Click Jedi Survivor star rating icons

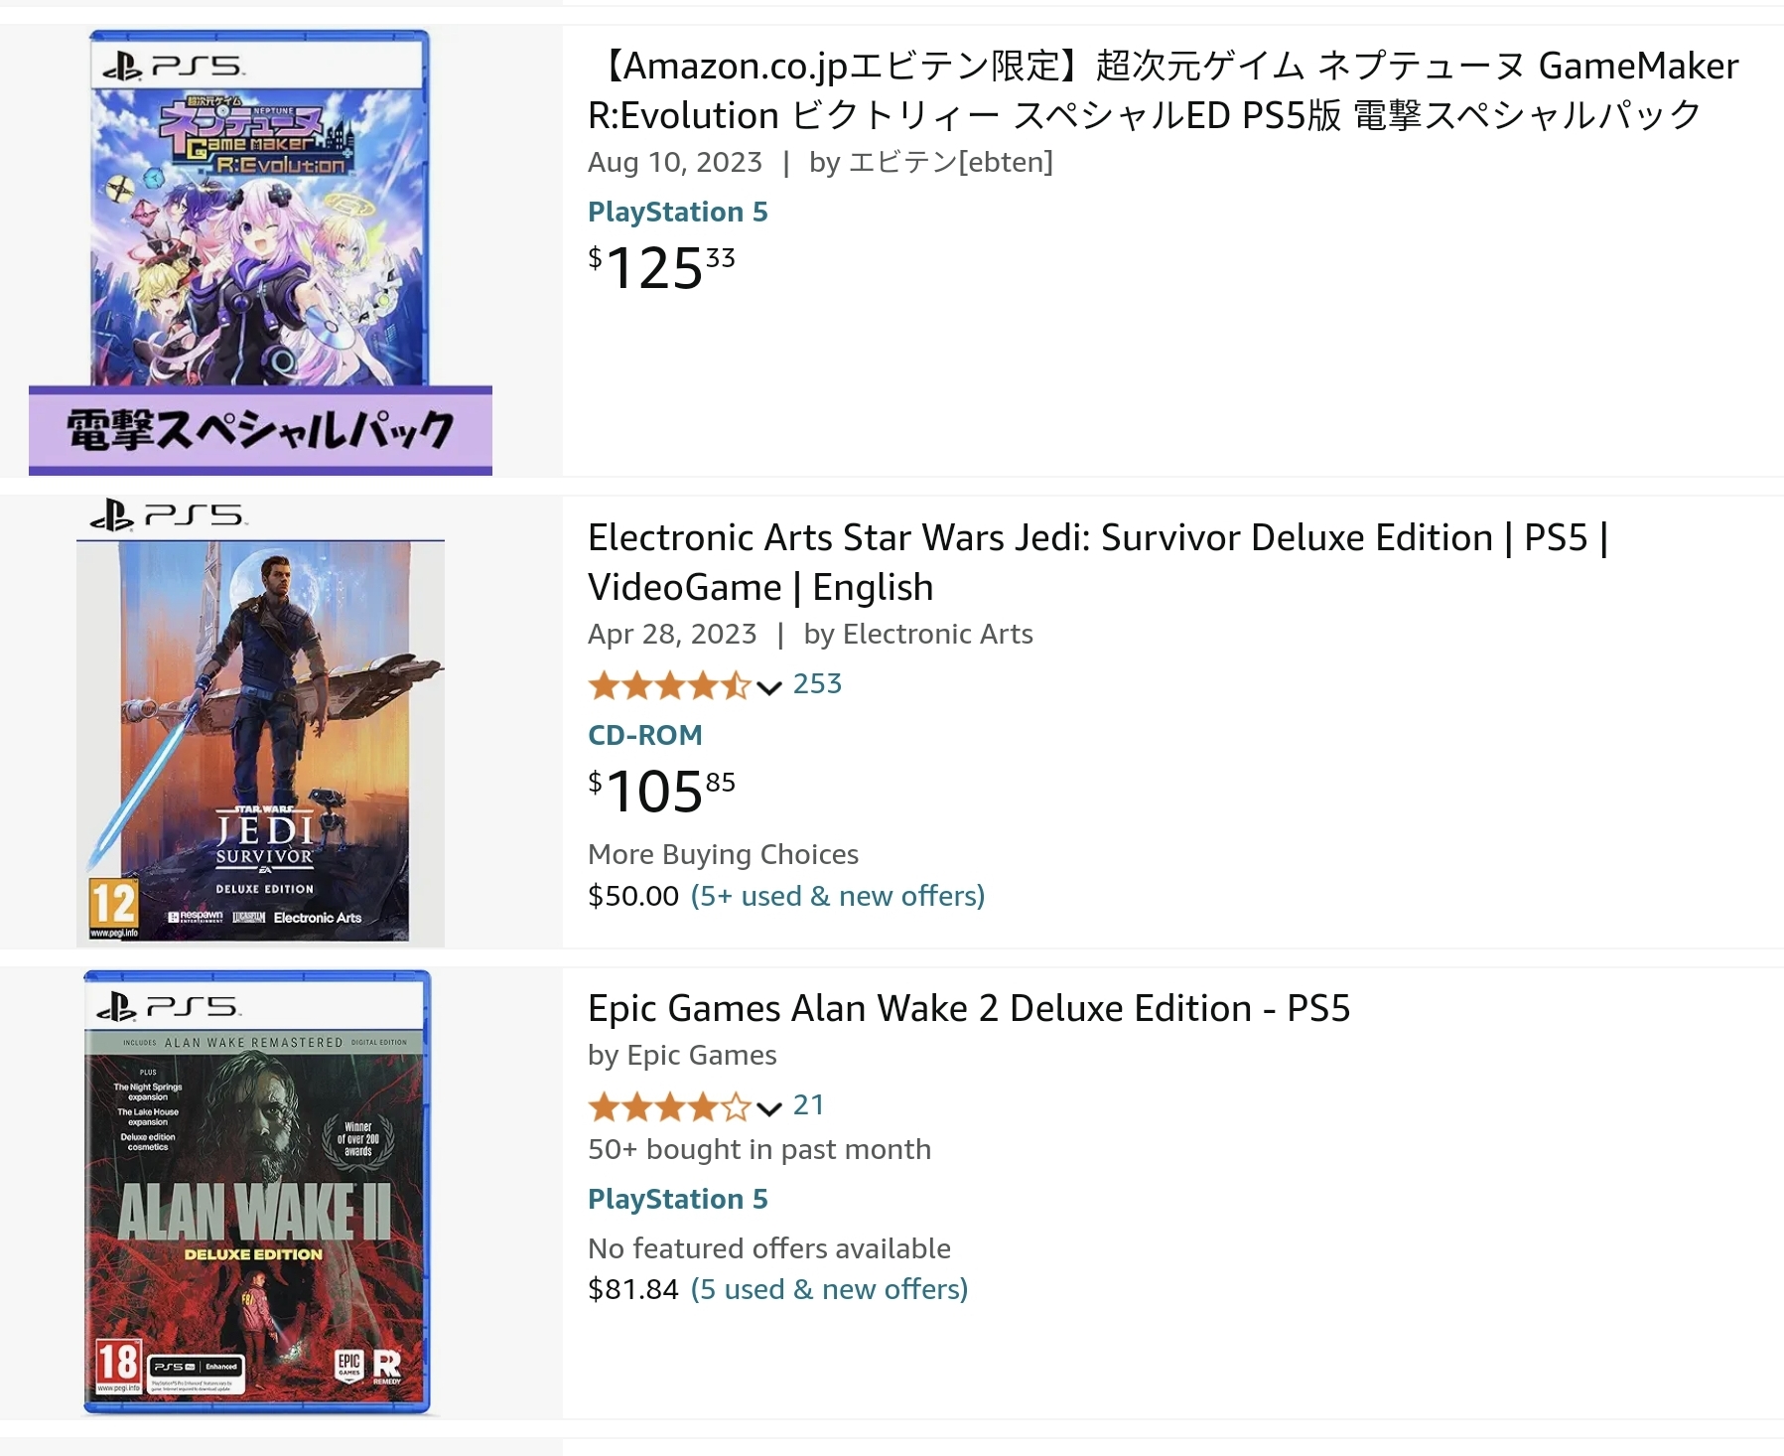(668, 685)
